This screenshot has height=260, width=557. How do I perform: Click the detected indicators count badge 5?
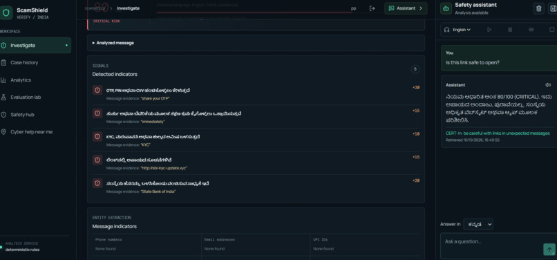415,69
